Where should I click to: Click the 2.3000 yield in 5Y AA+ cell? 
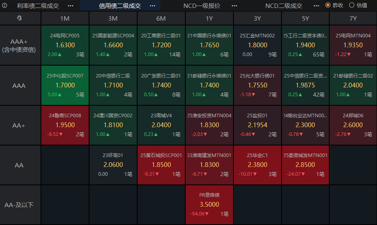click(305, 125)
